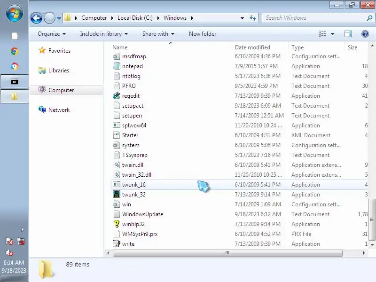Toggle the preview pane
The image size is (376, 282).
348,34
